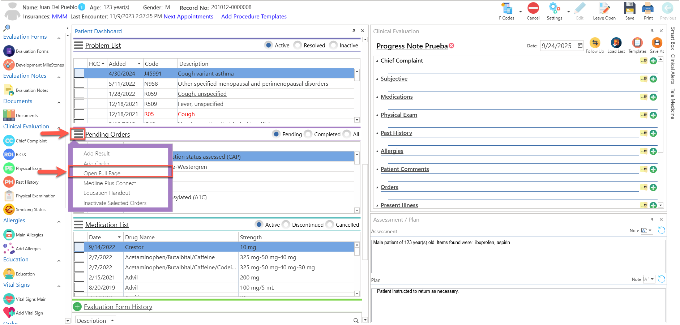Open Development MileStones in sidebar
The width and height of the screenshot is (680, 325).
pyautogui.click(x=34, y=65)
